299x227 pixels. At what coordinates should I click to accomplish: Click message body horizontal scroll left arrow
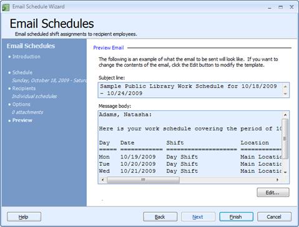pyautogui.click(x=102, y=180)
